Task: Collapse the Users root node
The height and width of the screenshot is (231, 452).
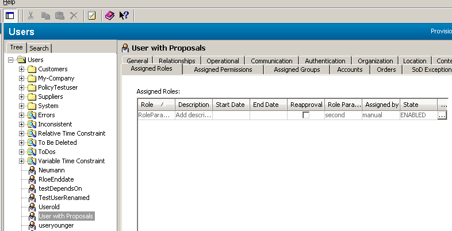Action: [x=11, y=60]
